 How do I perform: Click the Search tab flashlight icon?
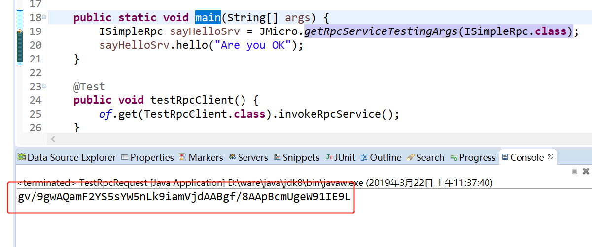[x=410, y=157]
